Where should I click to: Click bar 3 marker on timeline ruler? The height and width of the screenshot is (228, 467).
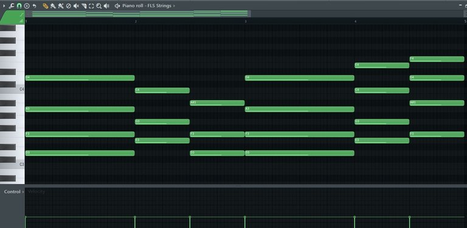coord(246,21)
